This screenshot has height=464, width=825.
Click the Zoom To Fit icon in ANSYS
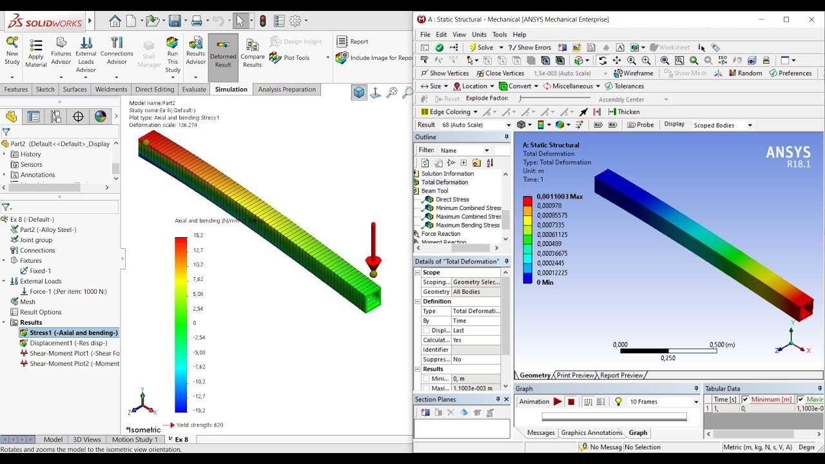pyautogui.click(x=665, y=60)
